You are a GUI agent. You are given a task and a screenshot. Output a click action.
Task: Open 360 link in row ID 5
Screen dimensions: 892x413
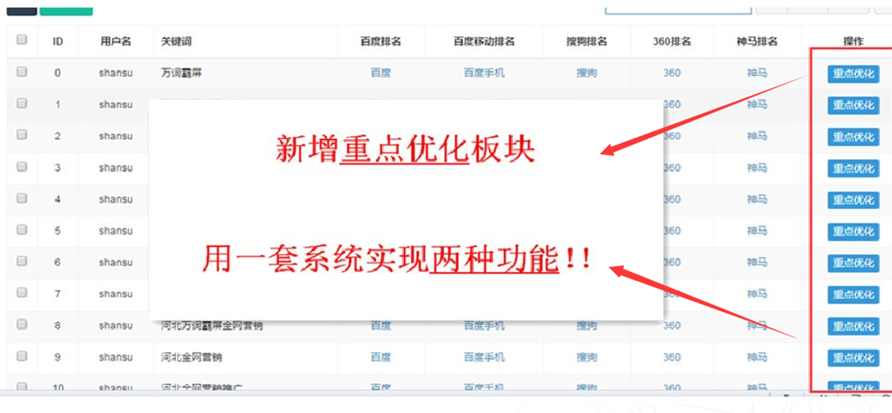[x=672, y=231]
